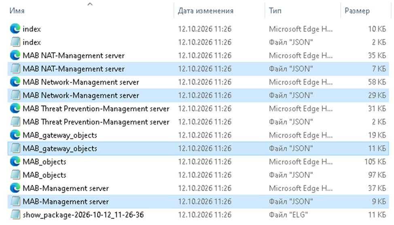The image size is (394, 225).
Task: Click the 35 КБ size cell
Action: click(377, 55)
